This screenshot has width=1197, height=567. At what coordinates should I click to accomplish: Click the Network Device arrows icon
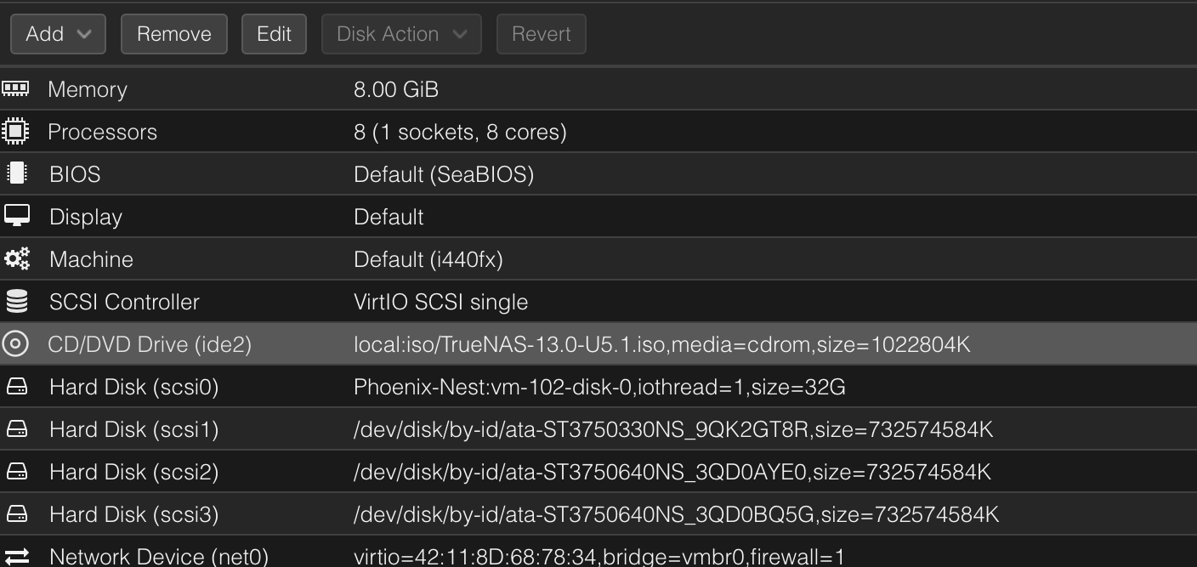pyautogui.click(x=16, y=557)
